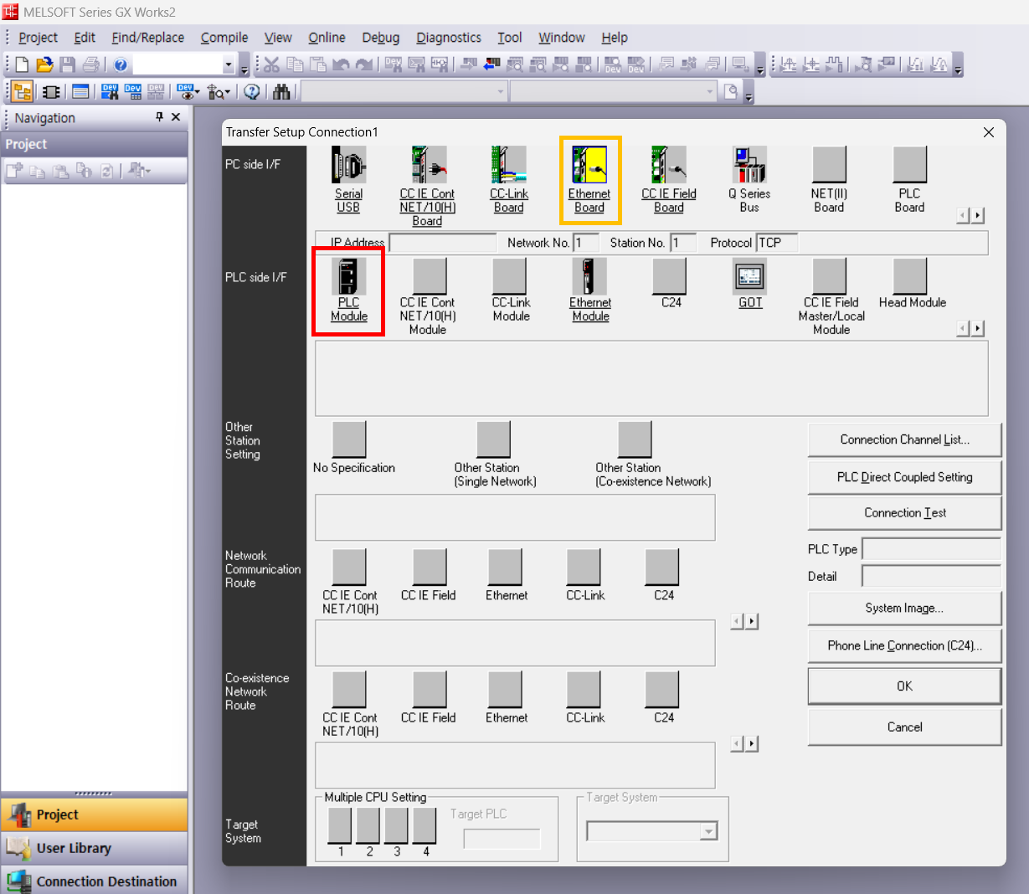Open the System Image view
The image size is (1029, 894).
(x=904, y=609)
